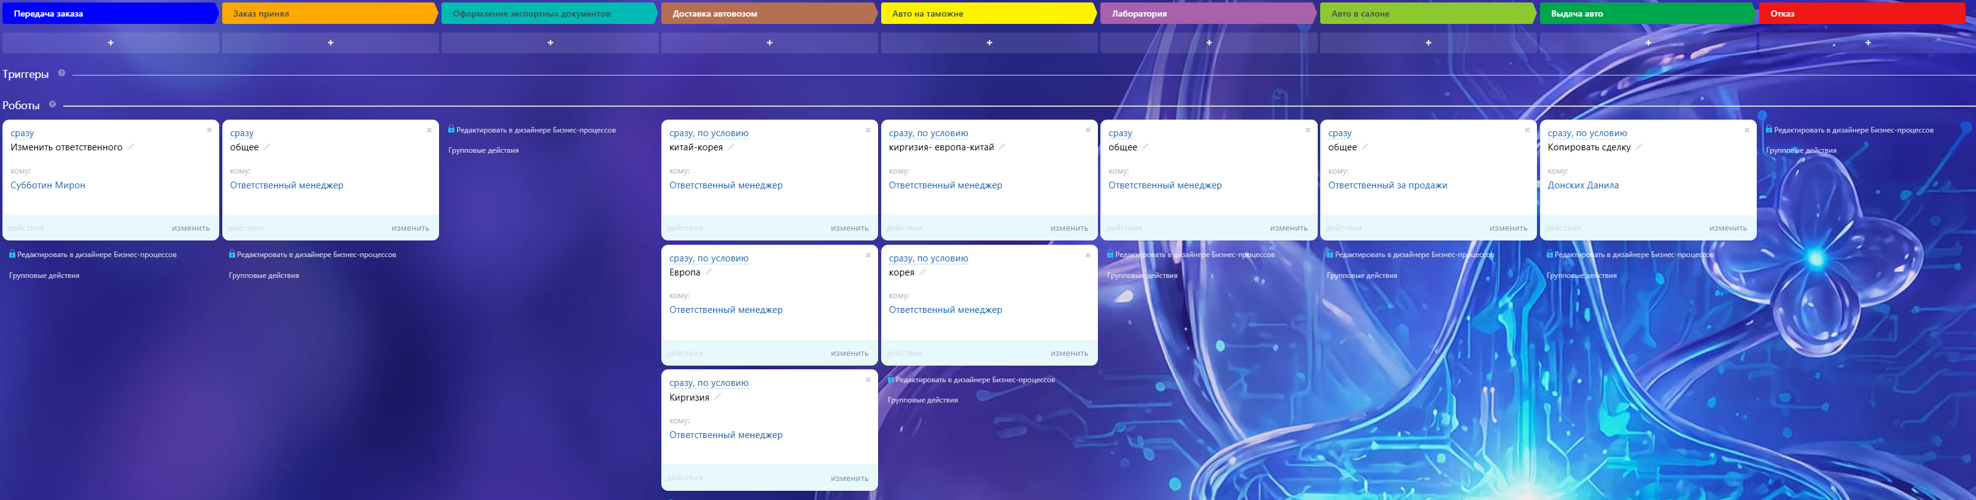Select the Передача заказа stage header
Screen dimensions: 1976x500
111,13
